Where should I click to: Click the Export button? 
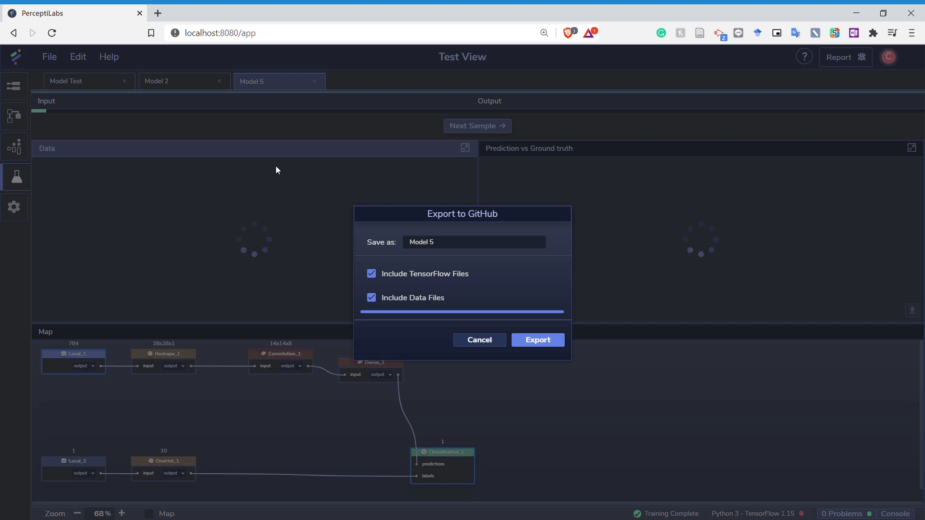pyautogui.click(x=538, y=340)
